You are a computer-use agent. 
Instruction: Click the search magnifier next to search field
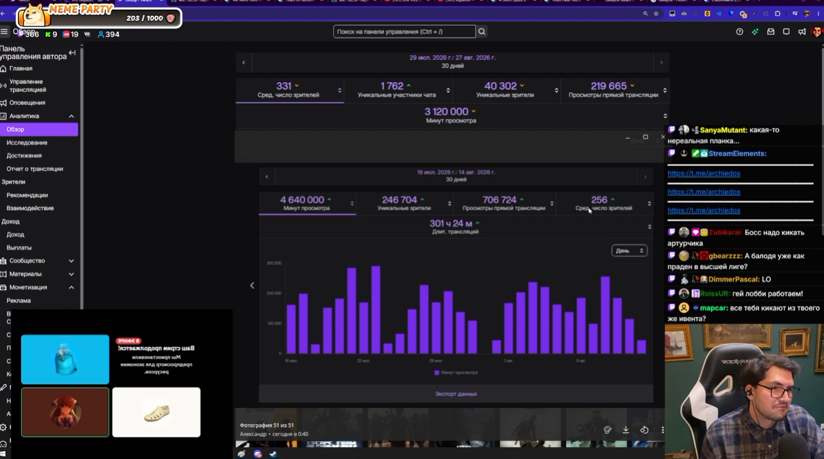click(482, 32)
